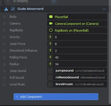Favorite the Body property star
111x106 pixels.
(x=4, y=17)
